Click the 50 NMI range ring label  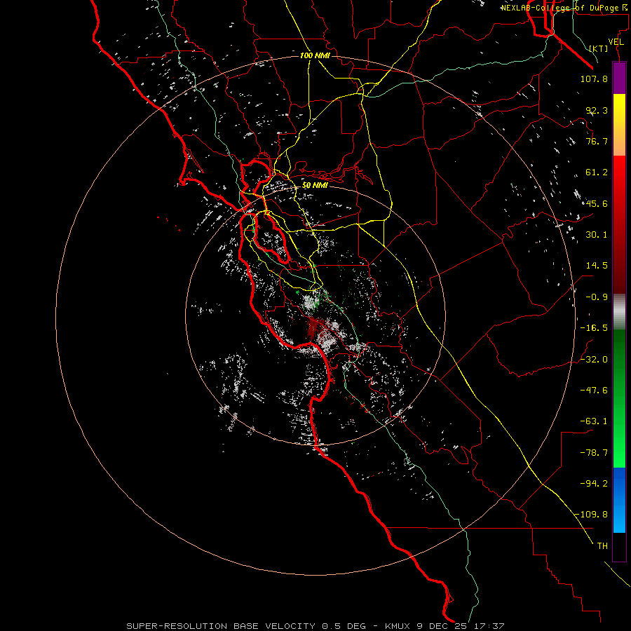tap(315, 185)
